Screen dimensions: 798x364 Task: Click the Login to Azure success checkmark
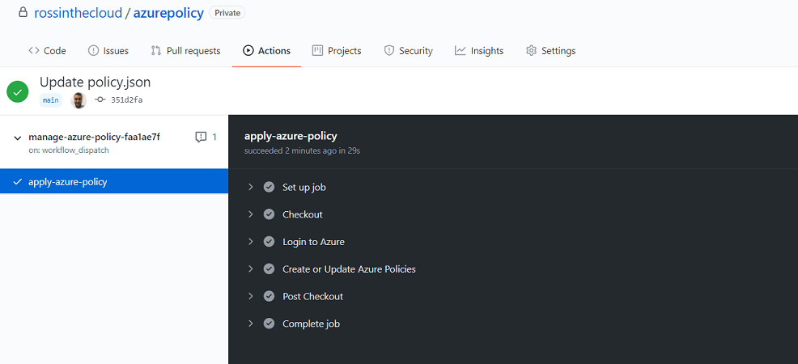[269, 242]
